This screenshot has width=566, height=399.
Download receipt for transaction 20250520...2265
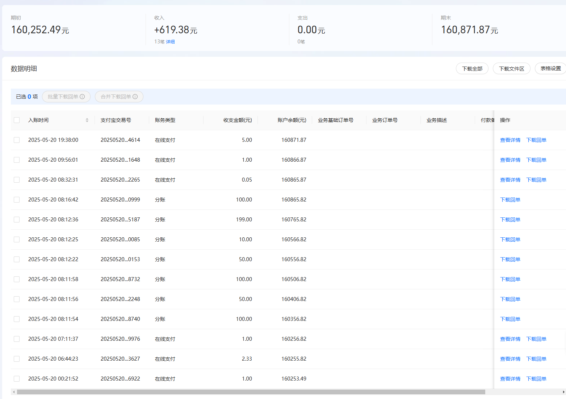click(536, 180)
